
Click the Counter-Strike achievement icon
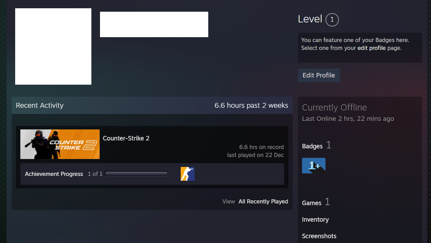[187, 174]
